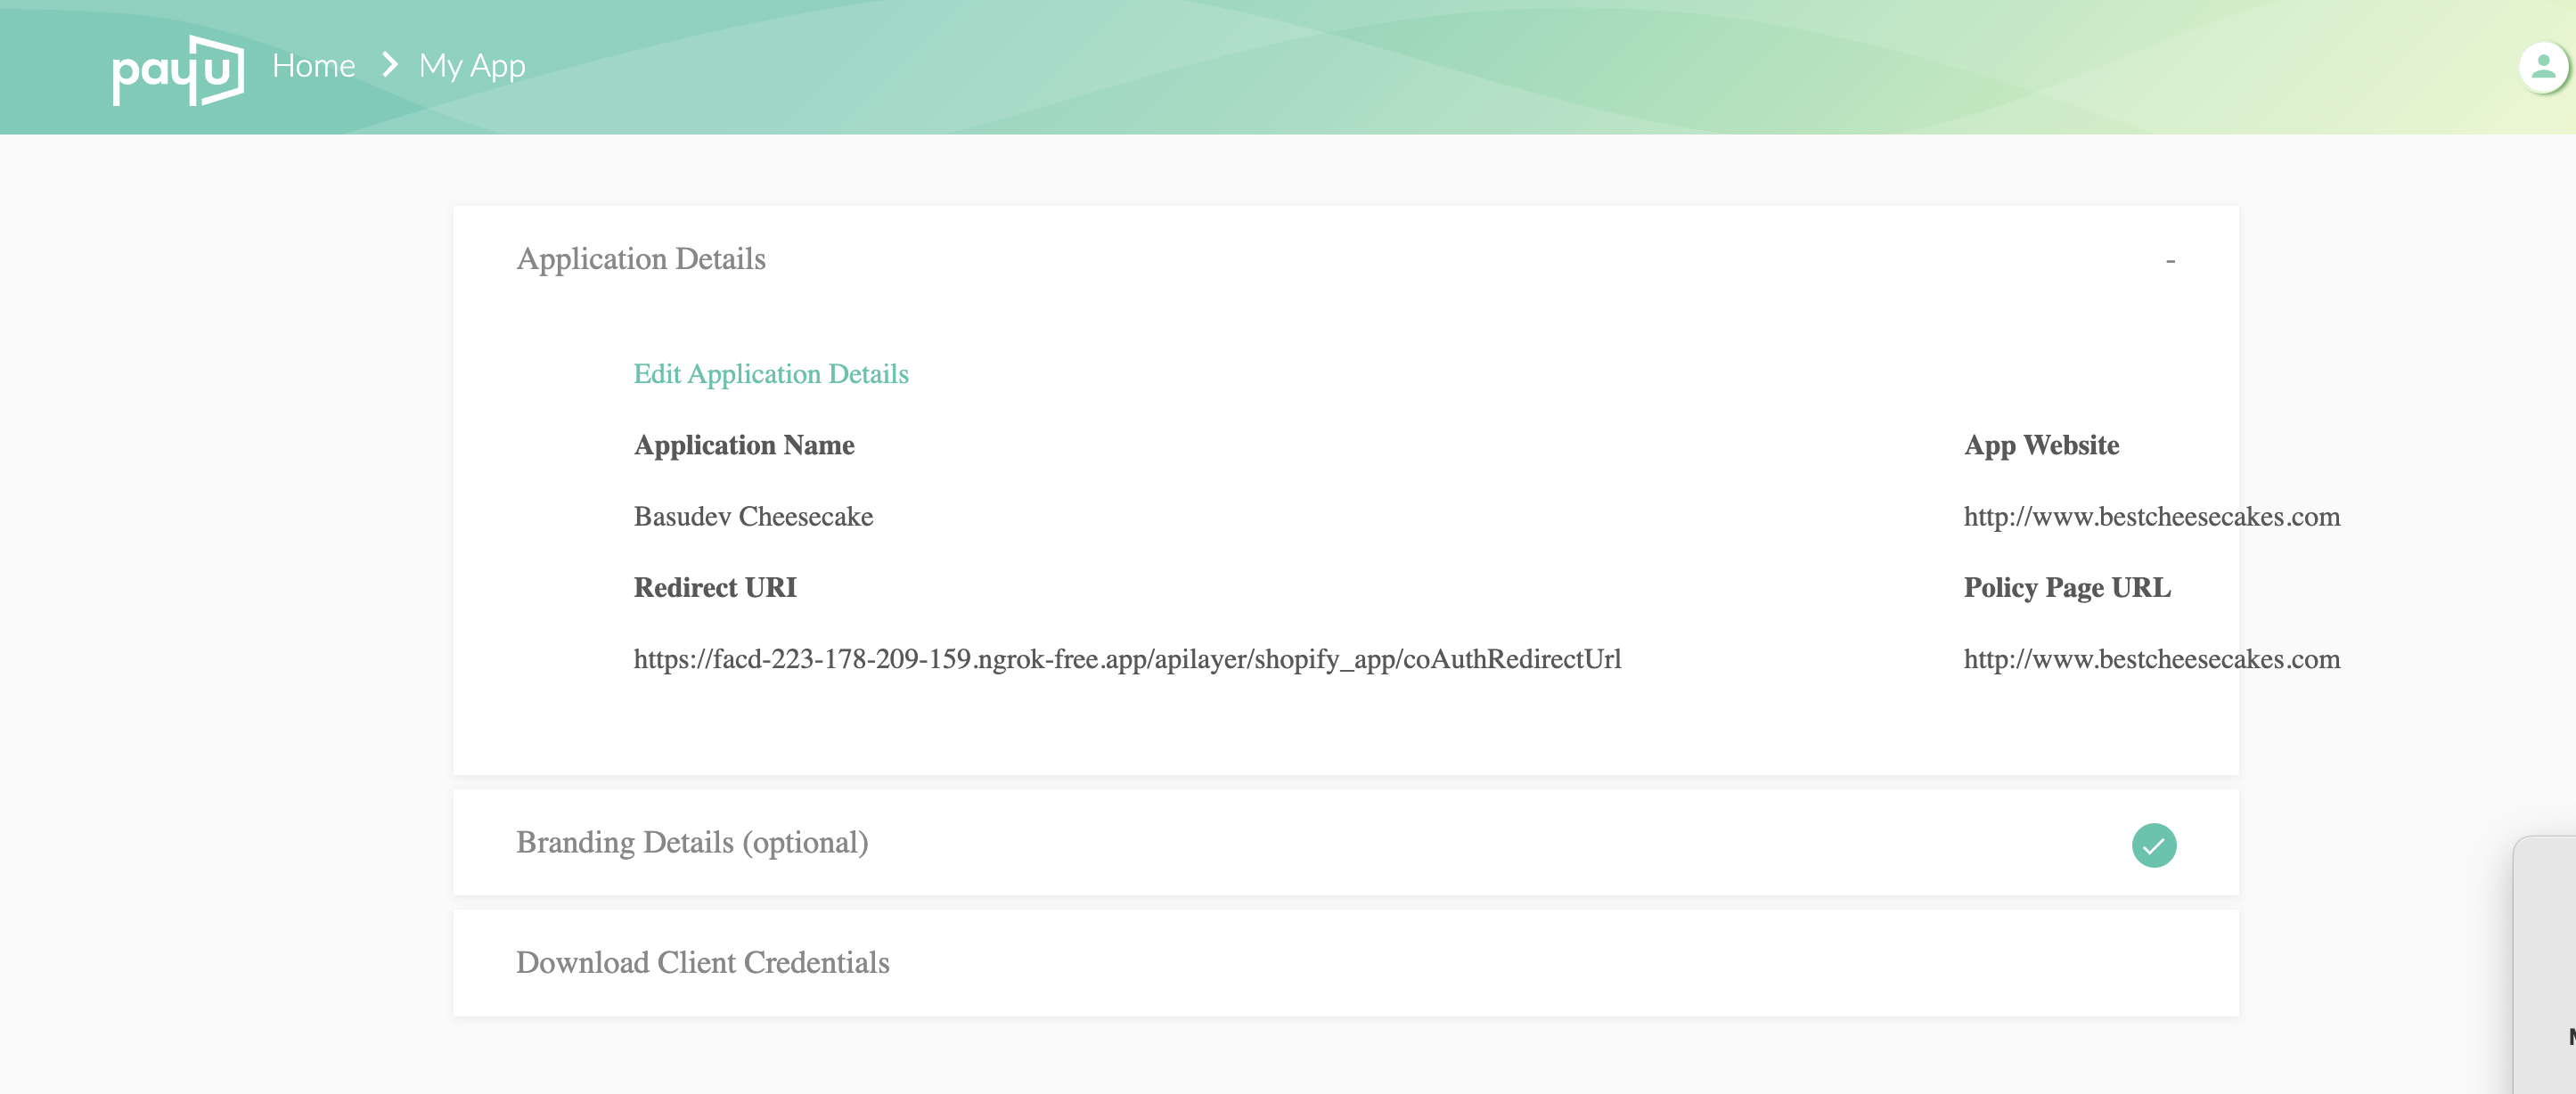The image size is (2576, 1094).
Task: Click the Redirect URI label
Action: 715,587
